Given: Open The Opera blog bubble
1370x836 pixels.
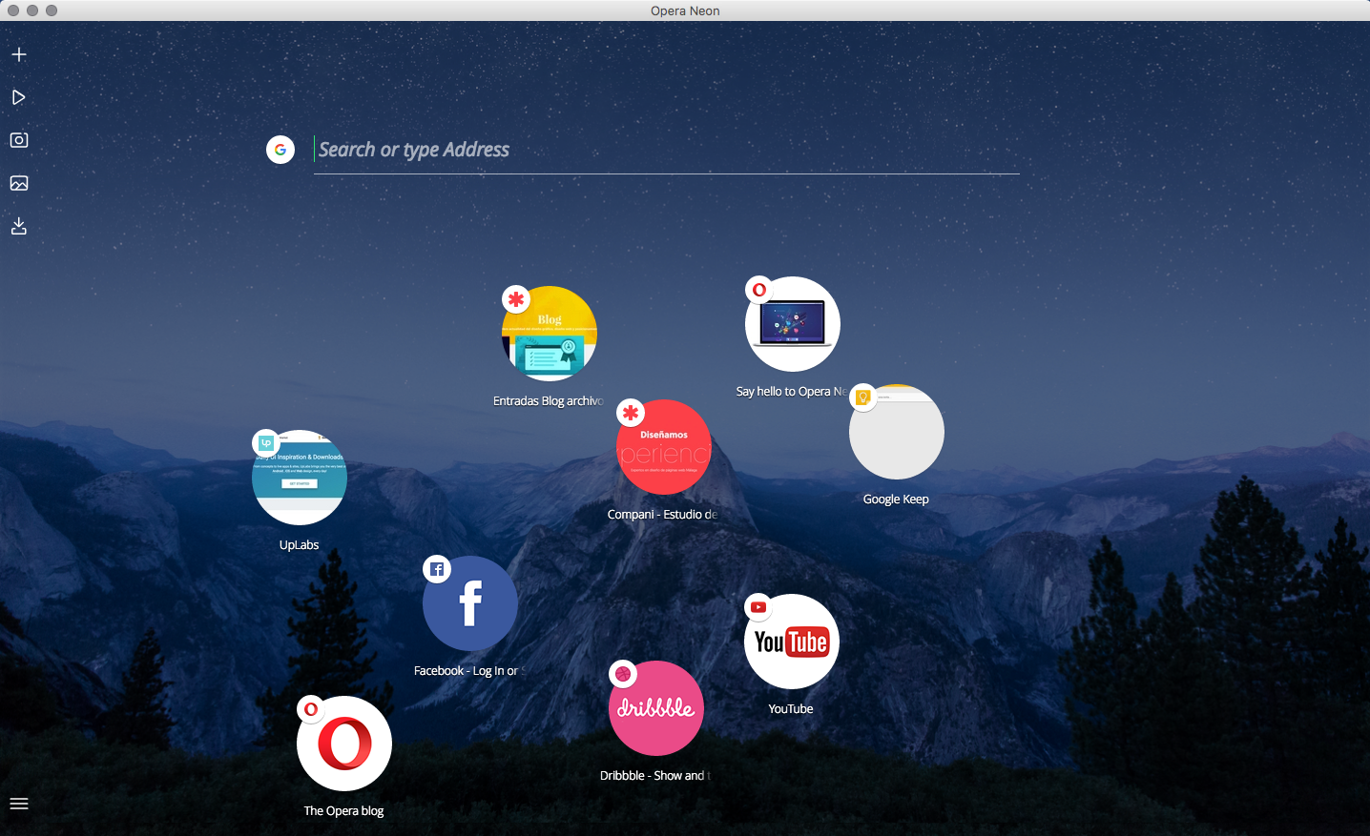Looking at the screenshot, I should click(x=344, y=744).
